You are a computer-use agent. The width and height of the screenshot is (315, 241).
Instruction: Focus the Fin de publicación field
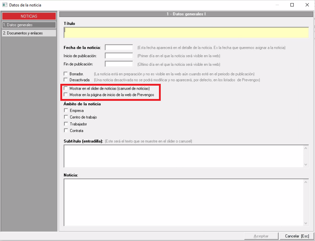[119, 64]
